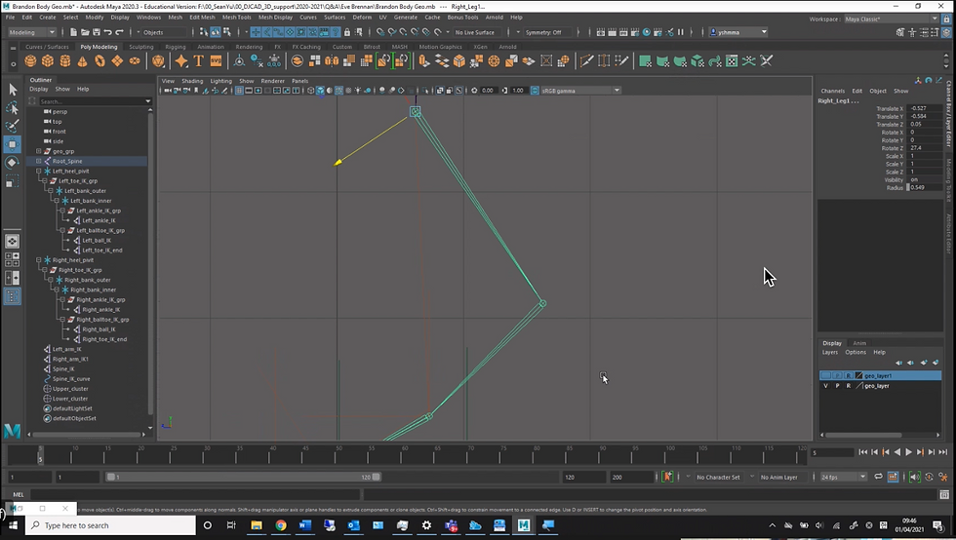Go to start of playback range
This screenshot has height=540, width=956.
click(x=862, y=452)
